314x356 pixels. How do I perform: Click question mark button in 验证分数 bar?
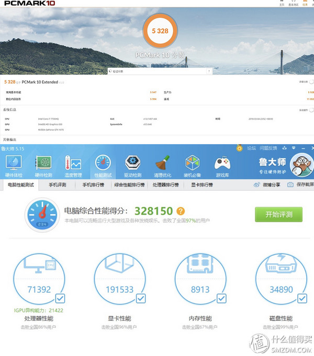pos(209,71)
